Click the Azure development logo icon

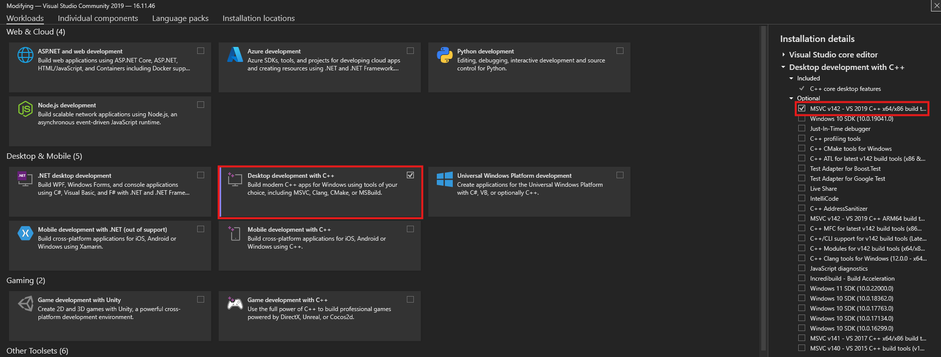235,55
